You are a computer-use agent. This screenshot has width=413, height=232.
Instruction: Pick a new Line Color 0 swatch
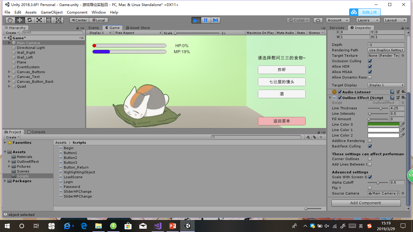(x=383, y=124)
